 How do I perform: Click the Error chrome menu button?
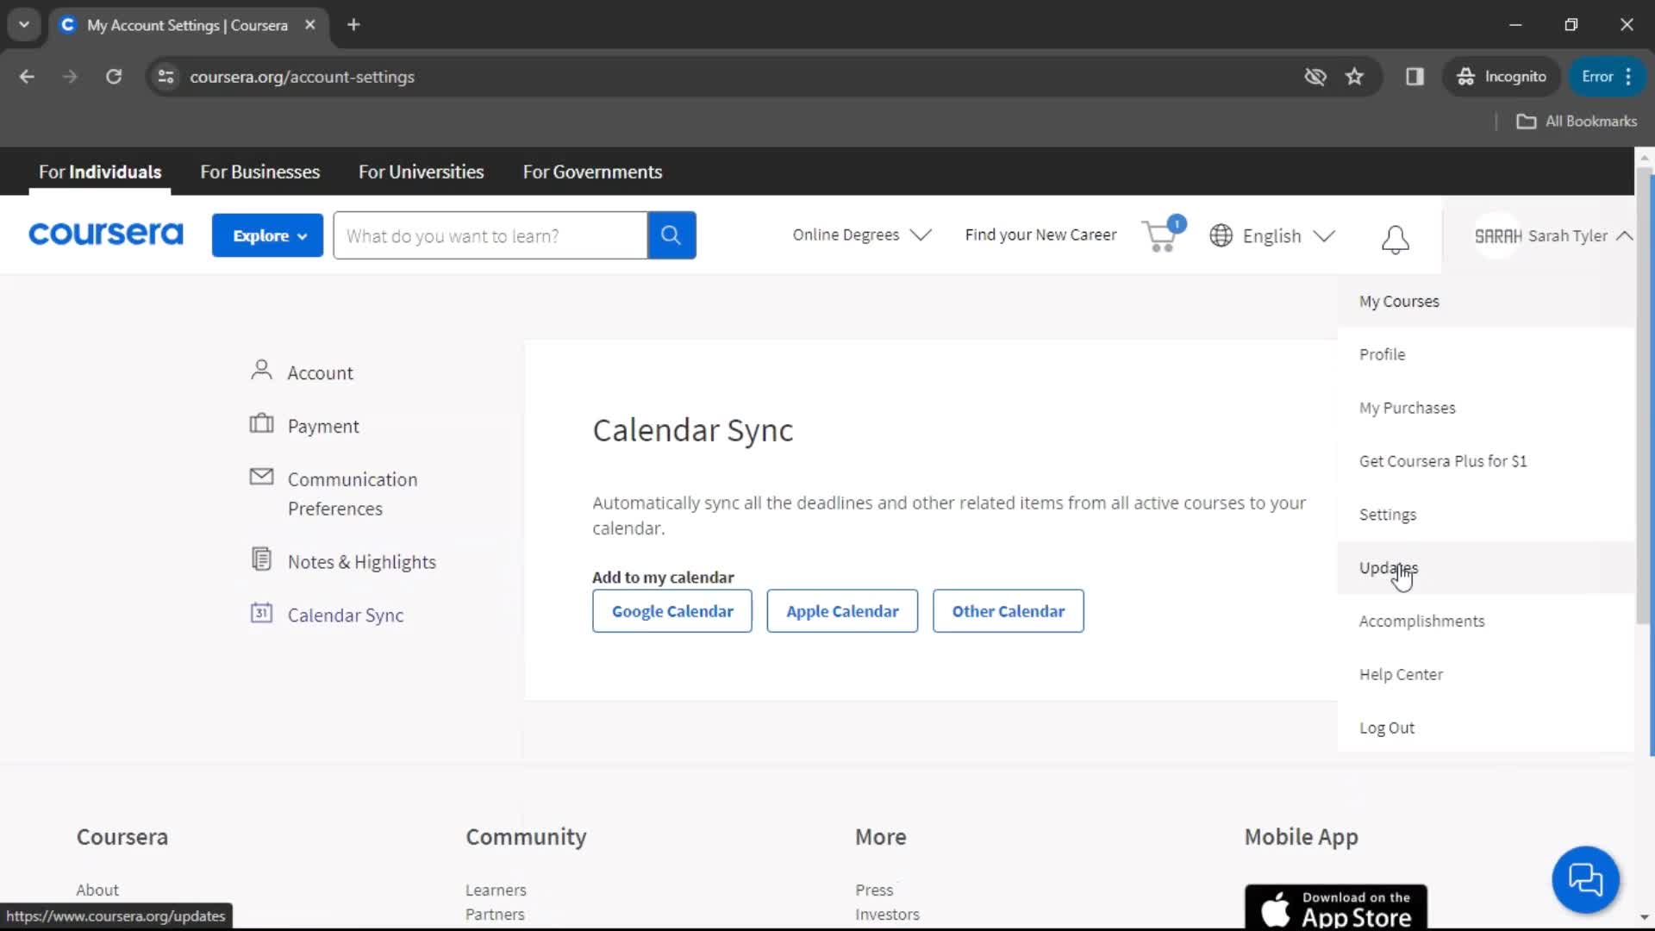point(1608,77)
